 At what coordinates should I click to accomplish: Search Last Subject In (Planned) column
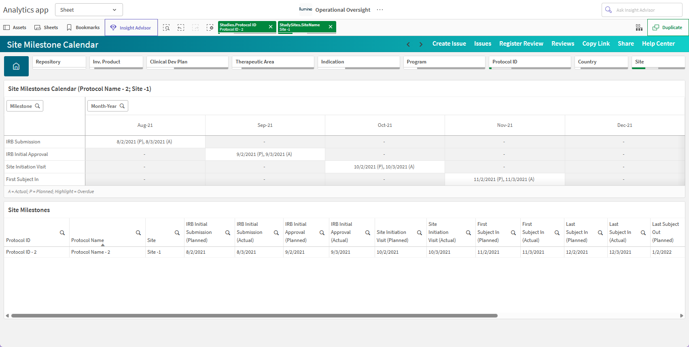click(x=600, y=233)
